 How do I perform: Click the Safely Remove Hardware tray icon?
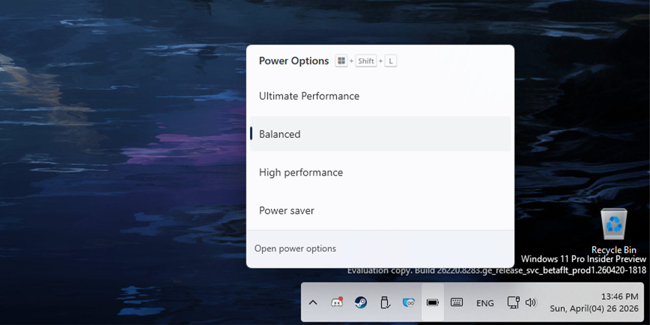tap(385, 302)
